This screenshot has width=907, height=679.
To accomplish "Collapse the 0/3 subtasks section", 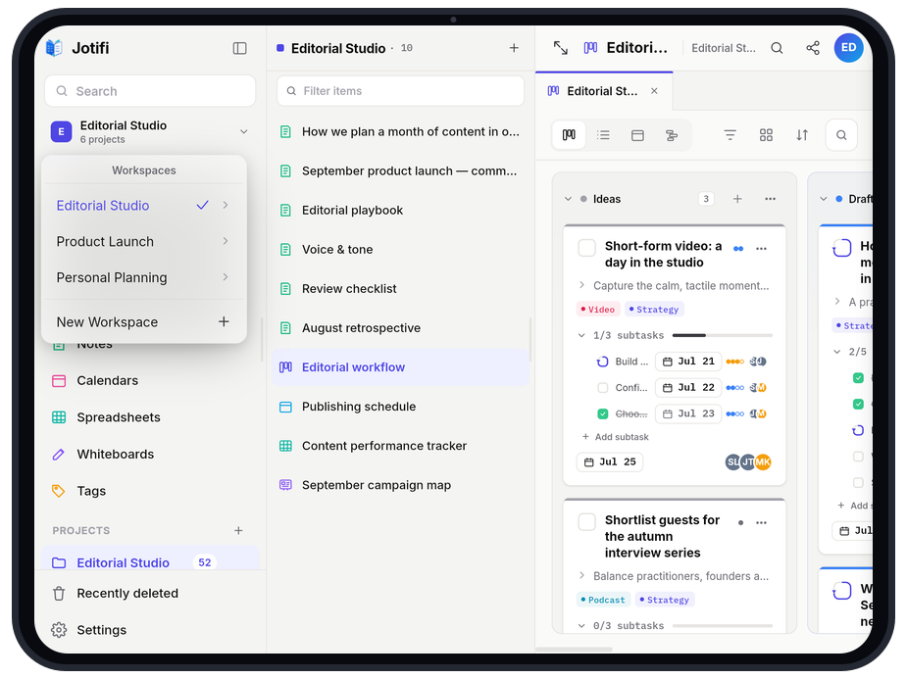I will tap(581, 626).
